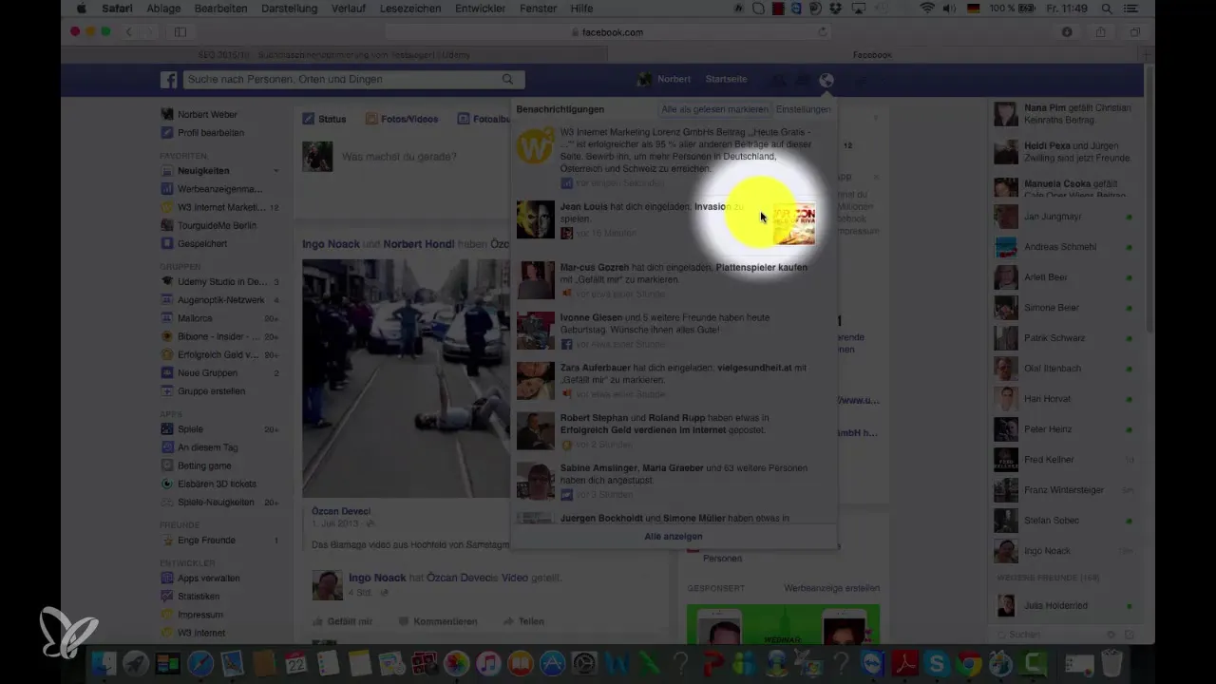
Task: Open new Safari tab plus button
Action: pyautogui.click(x=1147, y=55)
